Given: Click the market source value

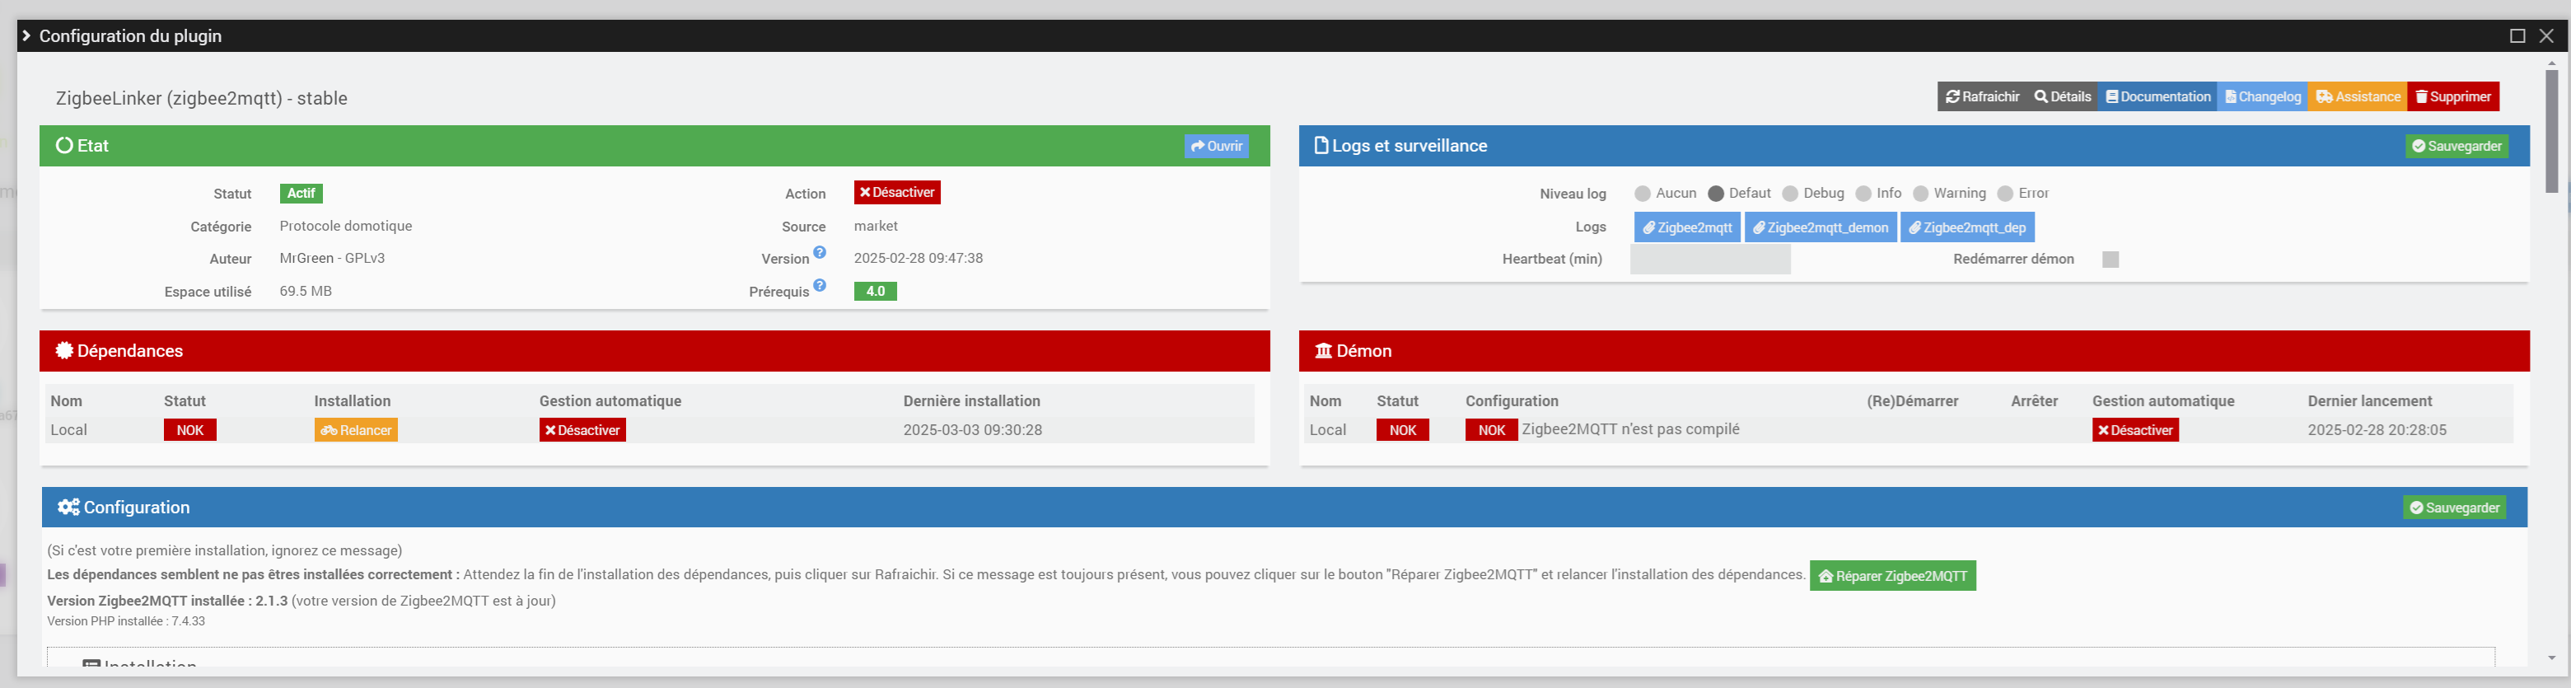Looking at the screenshot, I should pos(876,227).
